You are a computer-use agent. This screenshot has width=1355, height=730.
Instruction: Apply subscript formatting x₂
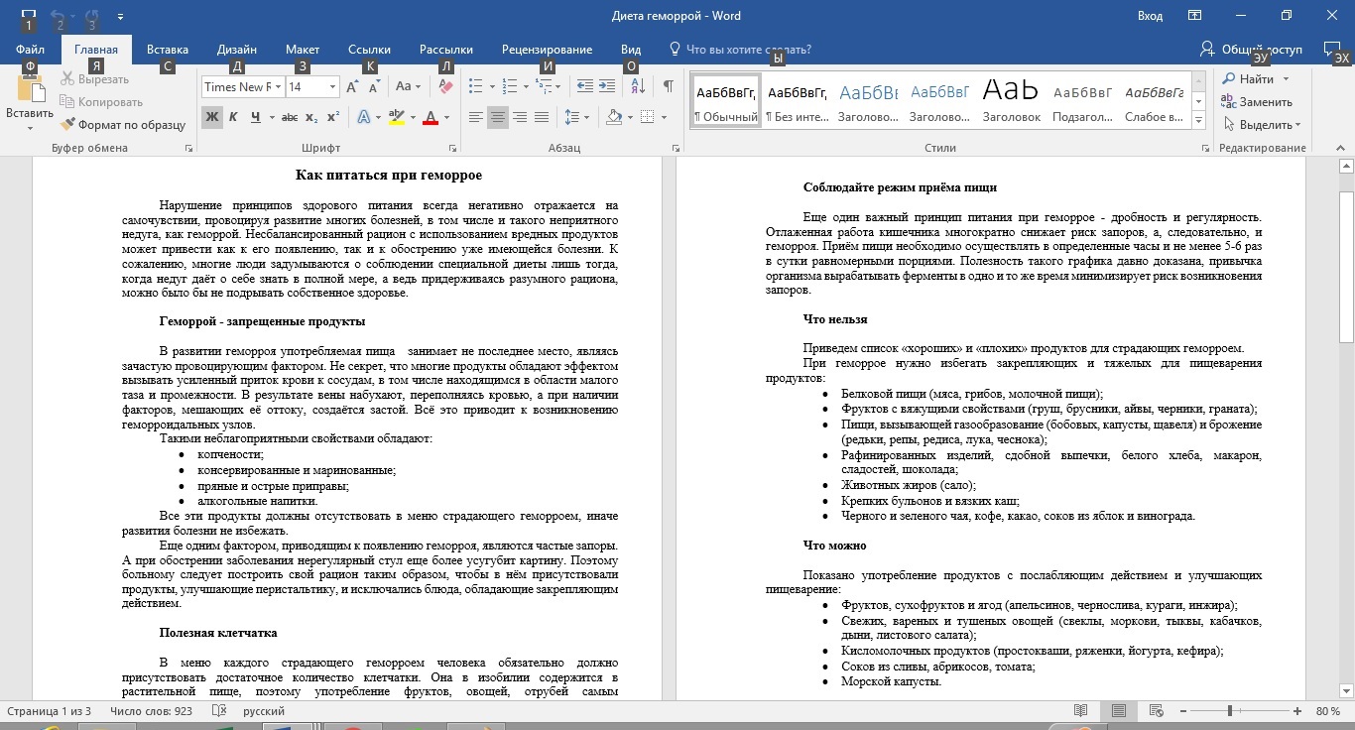pos(310,117)
